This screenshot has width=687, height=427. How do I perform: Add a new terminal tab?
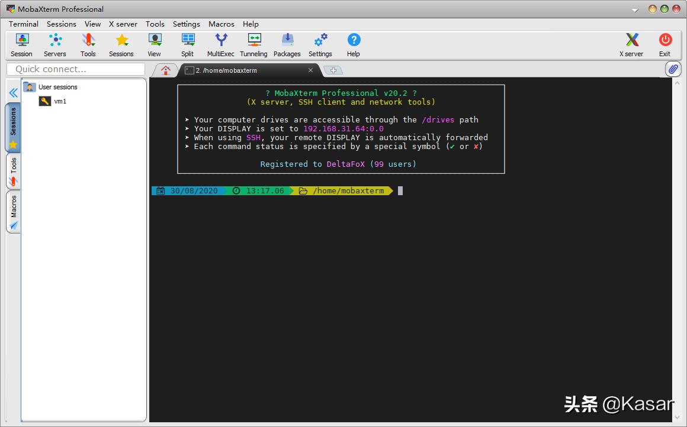point(333,70)
